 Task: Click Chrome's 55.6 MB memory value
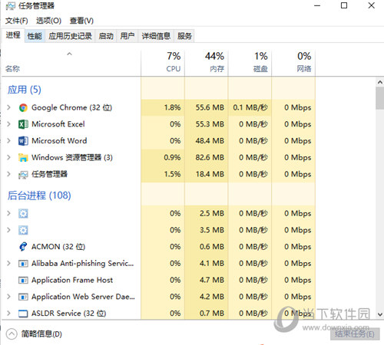click(x=210, y=107)
